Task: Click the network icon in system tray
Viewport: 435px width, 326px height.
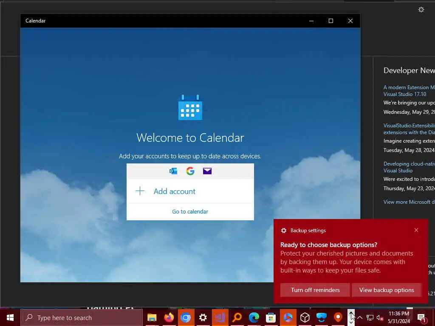Action: click(370, 318)
